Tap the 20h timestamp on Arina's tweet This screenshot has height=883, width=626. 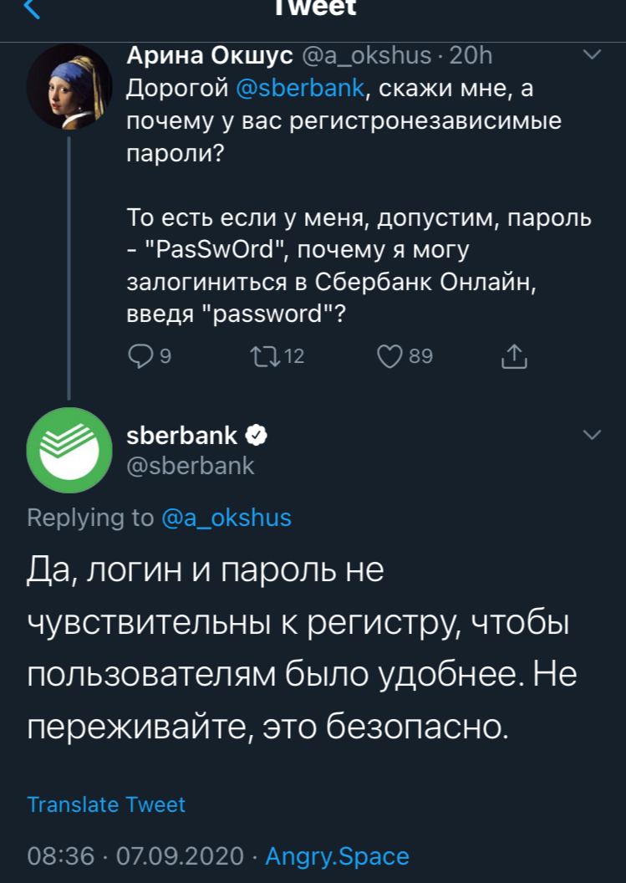pyautogui.click(x=471, y=56)
